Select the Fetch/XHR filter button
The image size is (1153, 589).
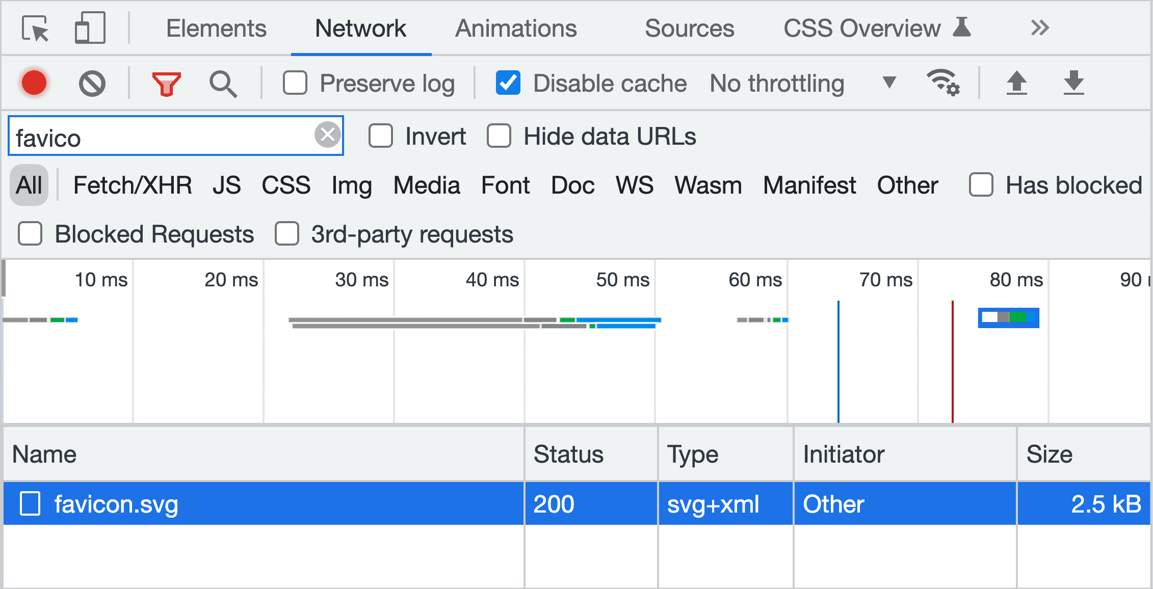pyautogui.click(x=132, y=185)
